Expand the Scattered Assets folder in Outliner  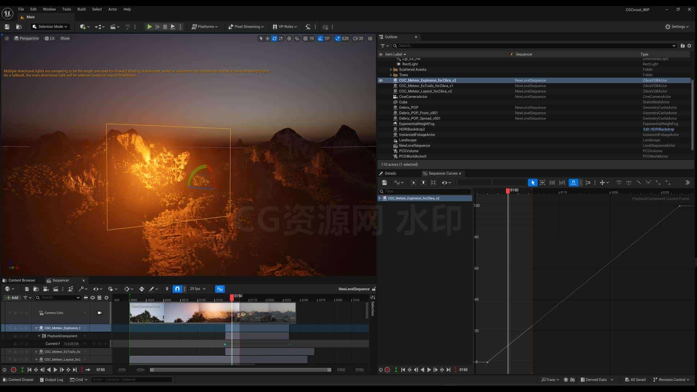coord(391,70)
